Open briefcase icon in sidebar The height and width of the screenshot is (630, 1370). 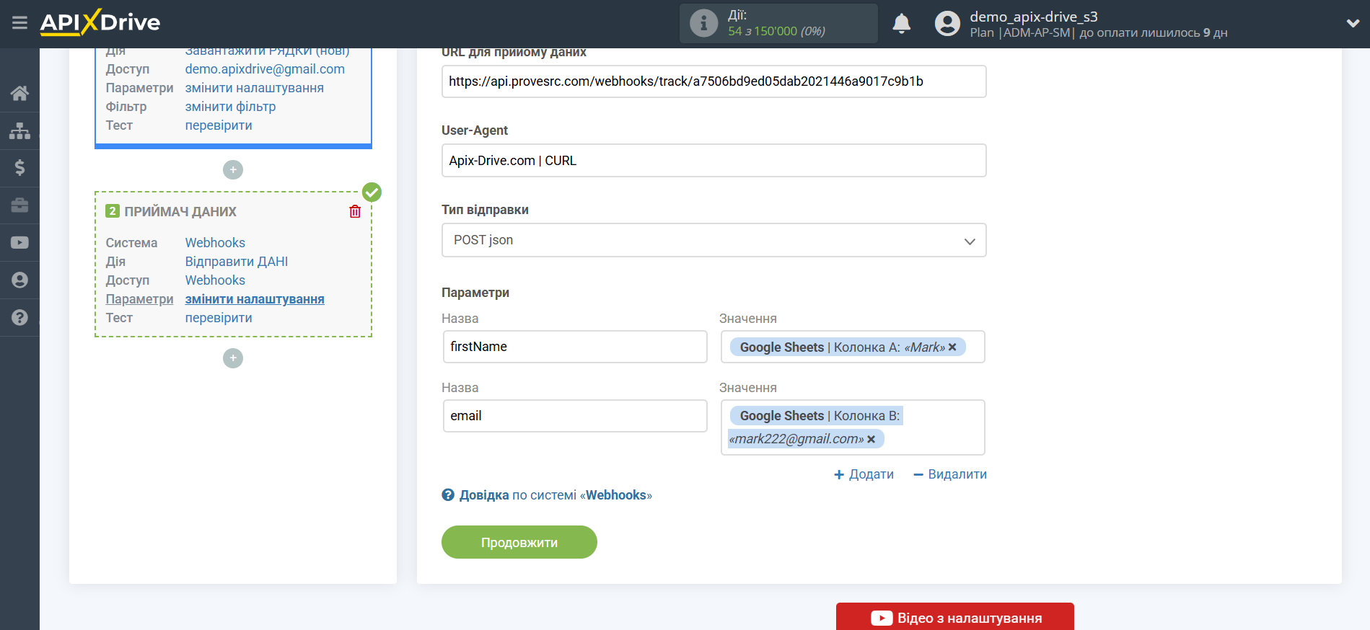pyautogui.click(x=19, y=205)
